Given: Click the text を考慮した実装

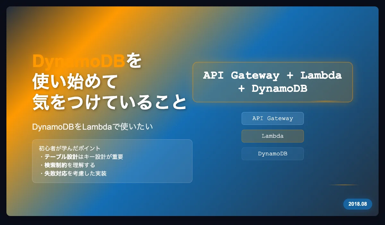Looking at the screenshot, I should point(87,174).
